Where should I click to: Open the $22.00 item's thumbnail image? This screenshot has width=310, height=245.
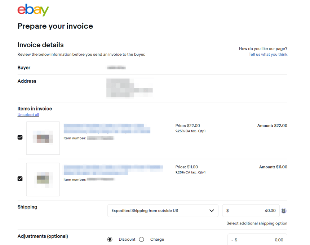[x=43, y=138]
